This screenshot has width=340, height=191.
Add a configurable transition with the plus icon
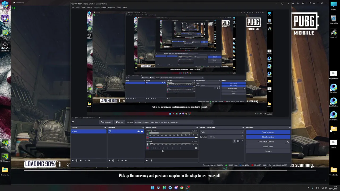pos(234,141)
